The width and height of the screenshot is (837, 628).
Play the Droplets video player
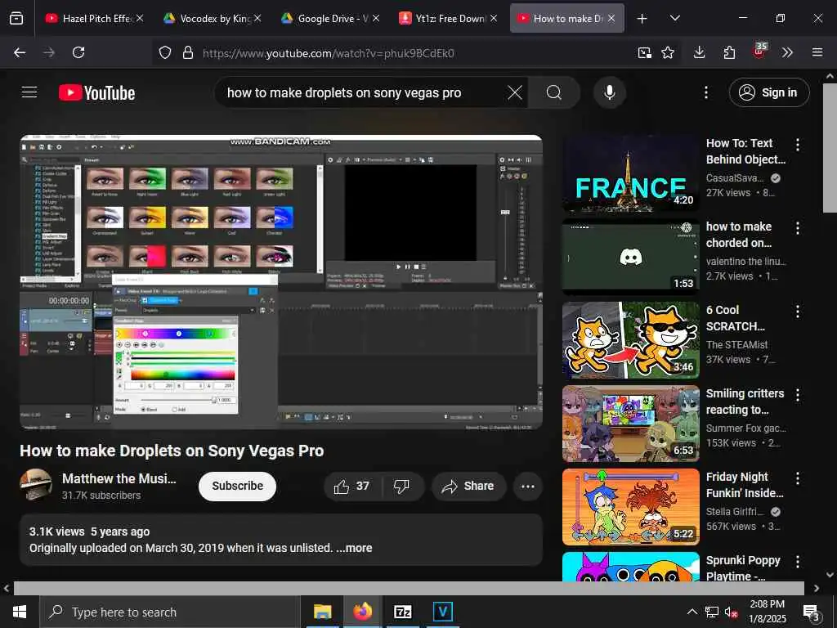[281, 282]
